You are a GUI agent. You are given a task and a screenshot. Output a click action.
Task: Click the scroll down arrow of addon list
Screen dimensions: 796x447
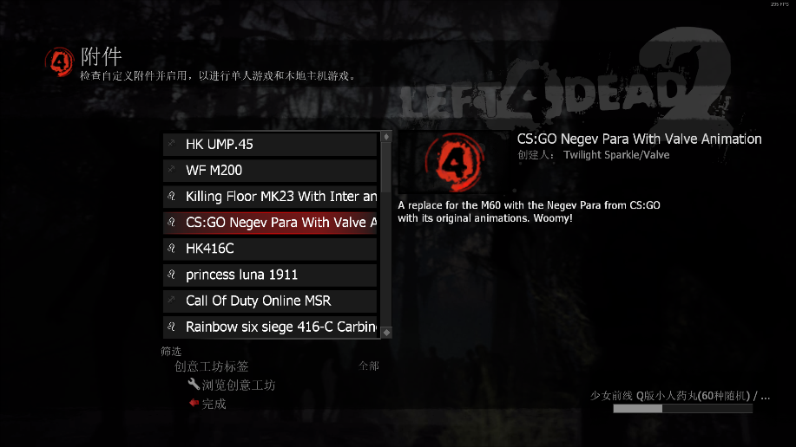pyautogui.click(x=386, y=333)
